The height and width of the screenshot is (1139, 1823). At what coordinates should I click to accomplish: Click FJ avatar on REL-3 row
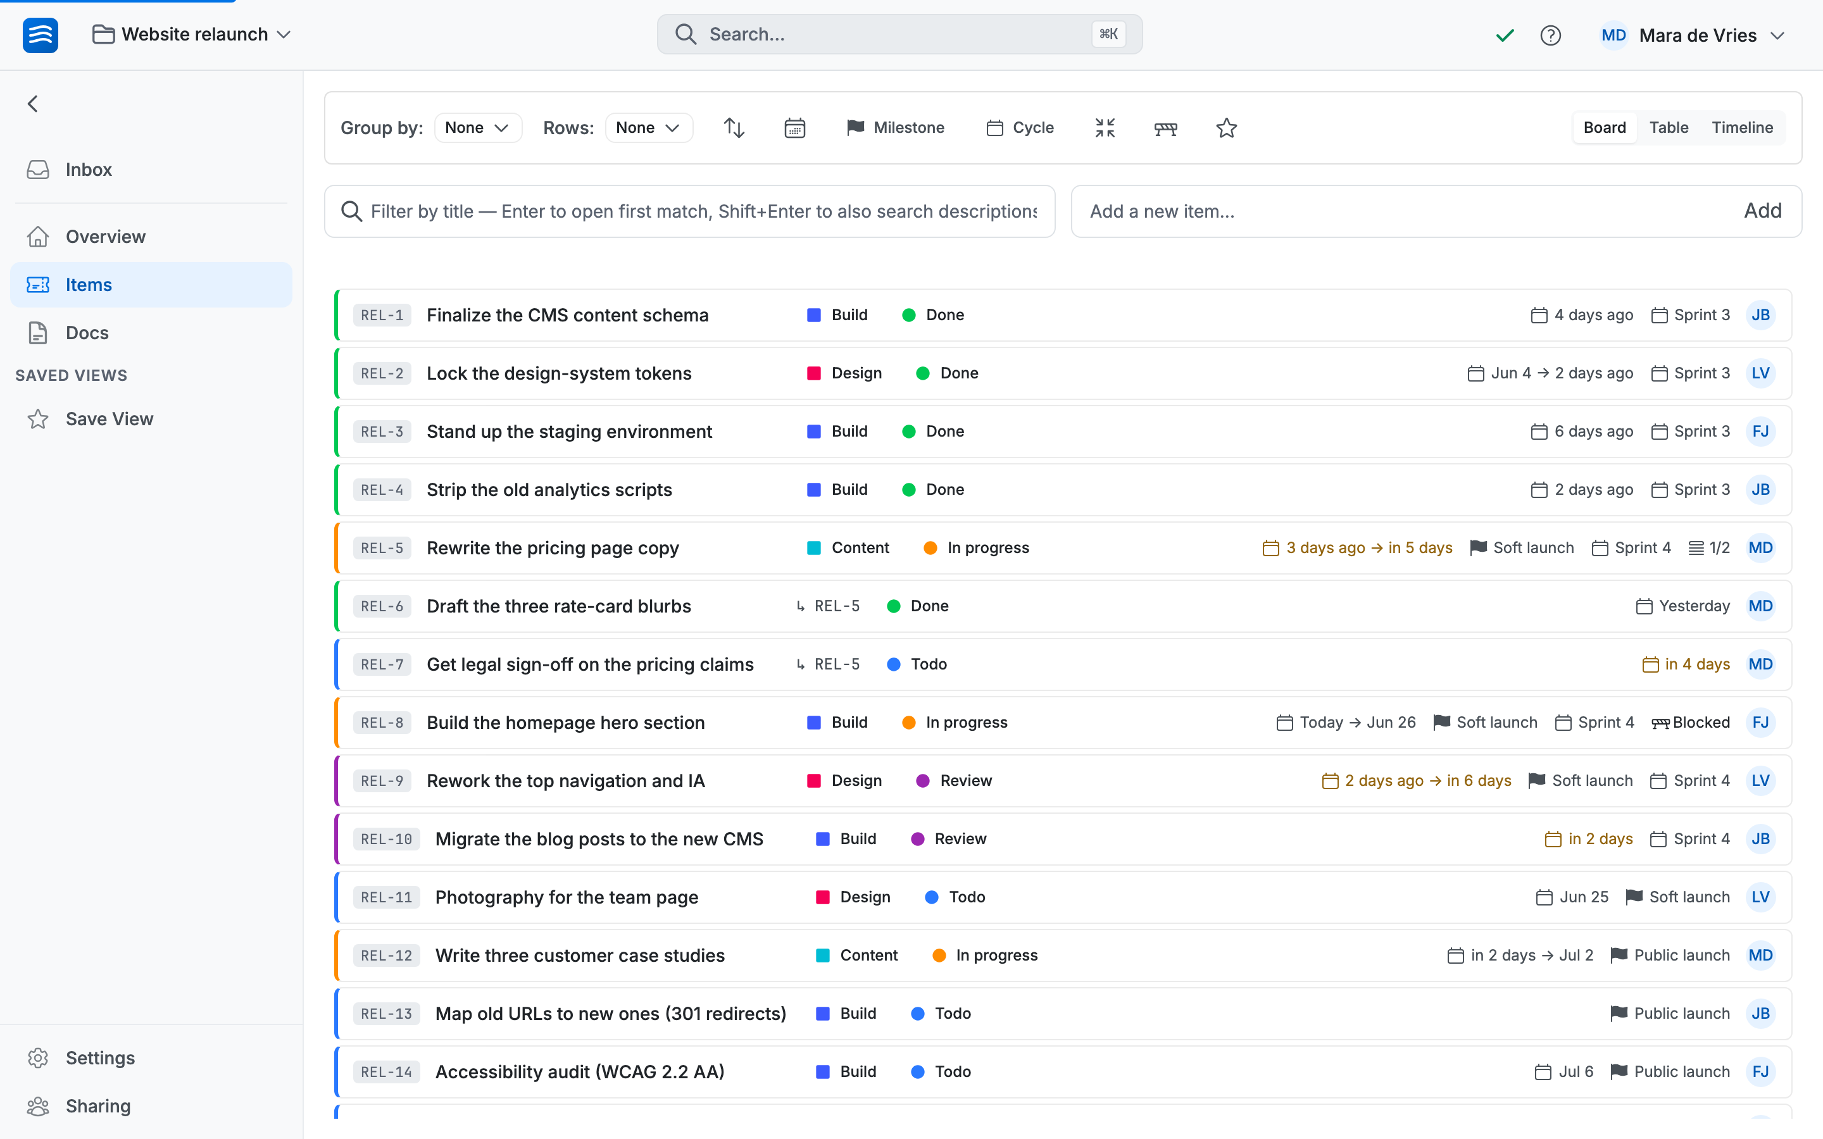point(1760,432)
